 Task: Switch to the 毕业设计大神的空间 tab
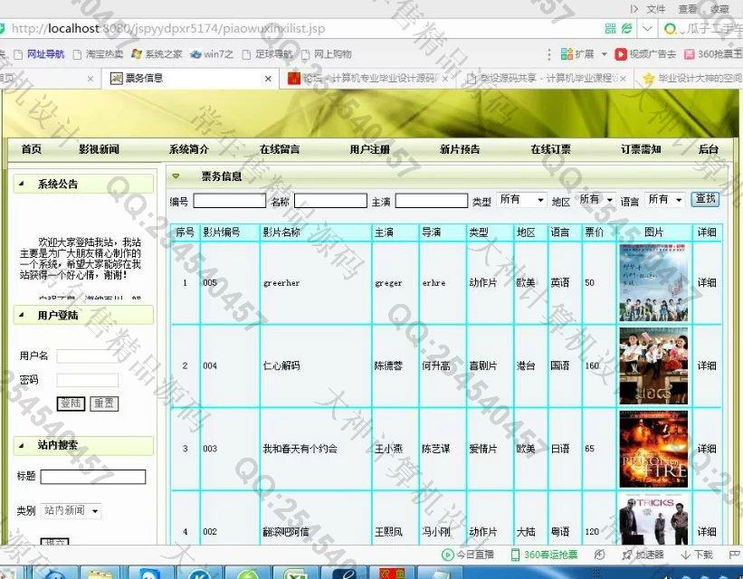coord(691,78)
